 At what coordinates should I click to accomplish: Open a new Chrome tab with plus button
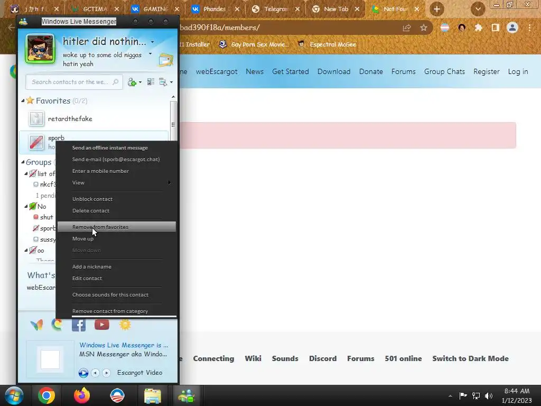tap(437, 9)
